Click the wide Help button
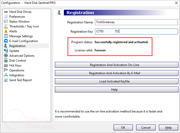 (117, 90)
